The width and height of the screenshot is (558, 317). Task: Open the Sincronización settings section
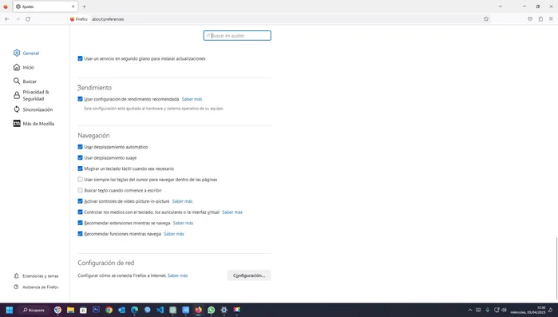(33, 109)
